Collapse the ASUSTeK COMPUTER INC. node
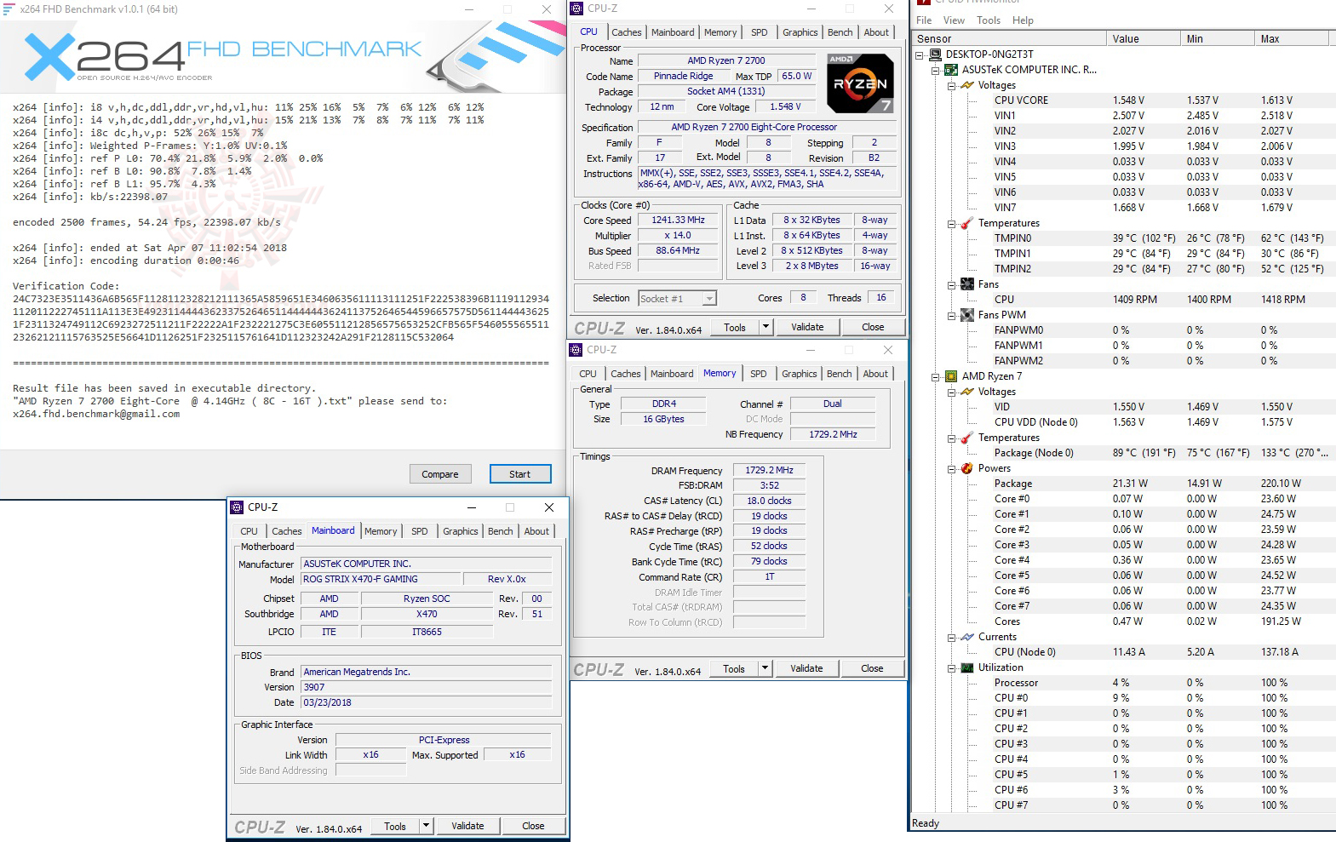 935,70
